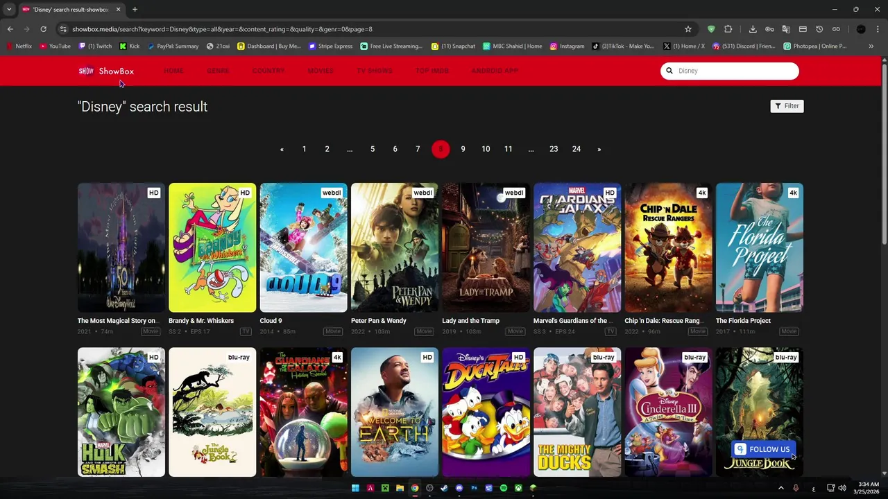
Task: Open DuckTales poster
Action: click(486, 412)
